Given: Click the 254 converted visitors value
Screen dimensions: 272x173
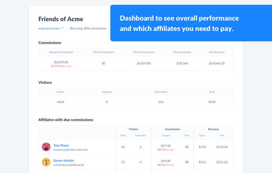Looking at the screenshot, I should click(x=161, y=102).
